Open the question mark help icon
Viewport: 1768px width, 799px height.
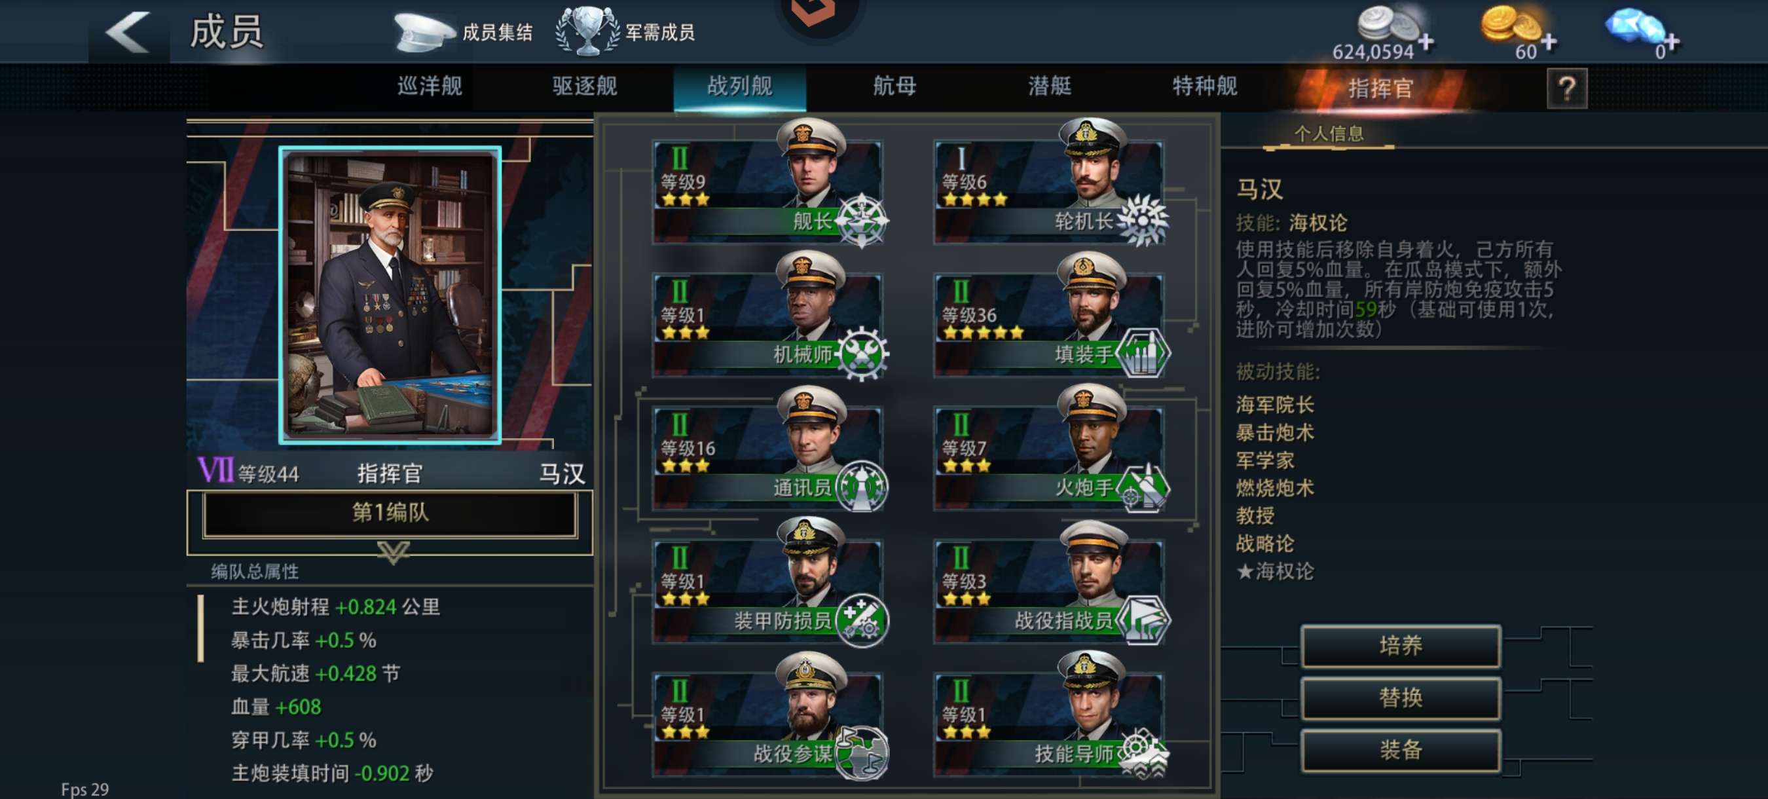(x=1566, y=88)
